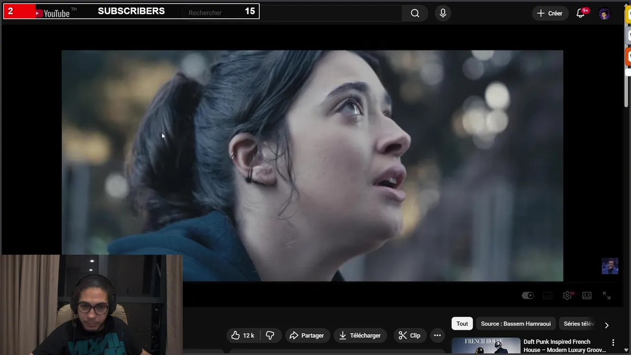Toggle subtitles in the player
This screenshot has height=355, width=631.
coord(548,295)
